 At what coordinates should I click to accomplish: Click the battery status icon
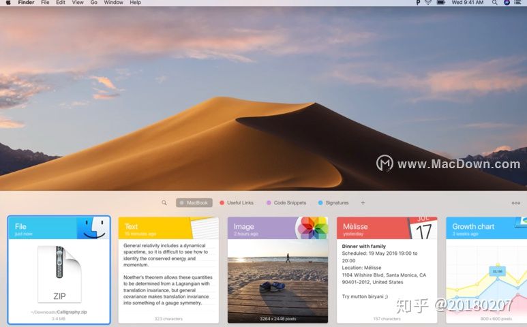[442, 3]
